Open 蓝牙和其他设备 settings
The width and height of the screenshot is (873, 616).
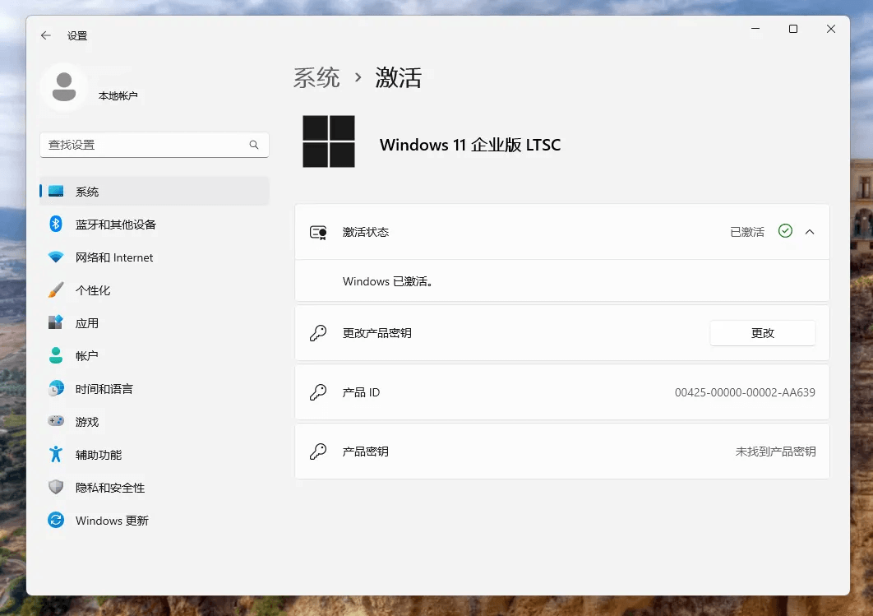click(x=155, y=224)
